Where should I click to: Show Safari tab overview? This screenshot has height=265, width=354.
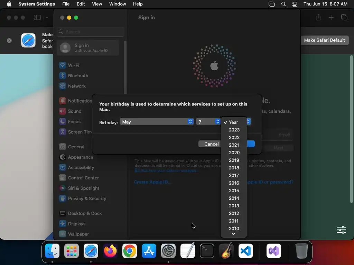click(344, 17)
